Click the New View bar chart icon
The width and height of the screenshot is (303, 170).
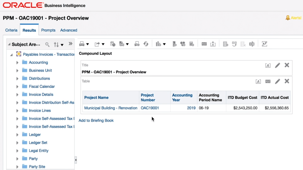coord(158,44)
